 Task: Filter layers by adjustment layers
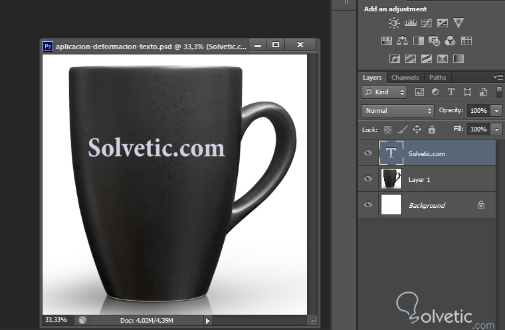(x=435, y=92)
